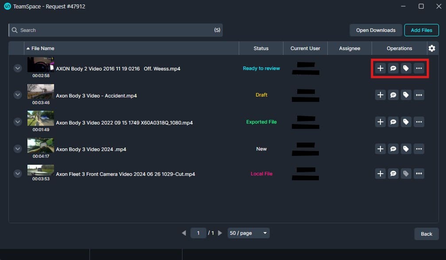The image size is (446, 260).
Task: Open column settings gear icon
Action: click(x=432, y=48)
